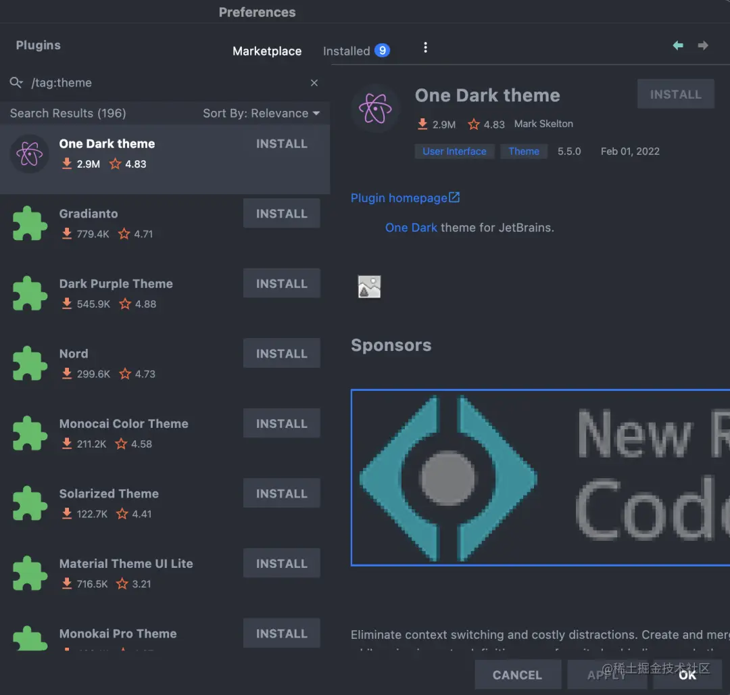Go back with the left arrow
The height and width of the screenshot is (695, 730).
(x=678, y=45)
